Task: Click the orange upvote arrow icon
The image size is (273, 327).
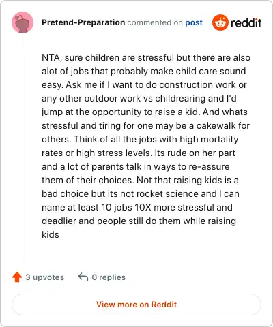Action: (x=17, y=277)
